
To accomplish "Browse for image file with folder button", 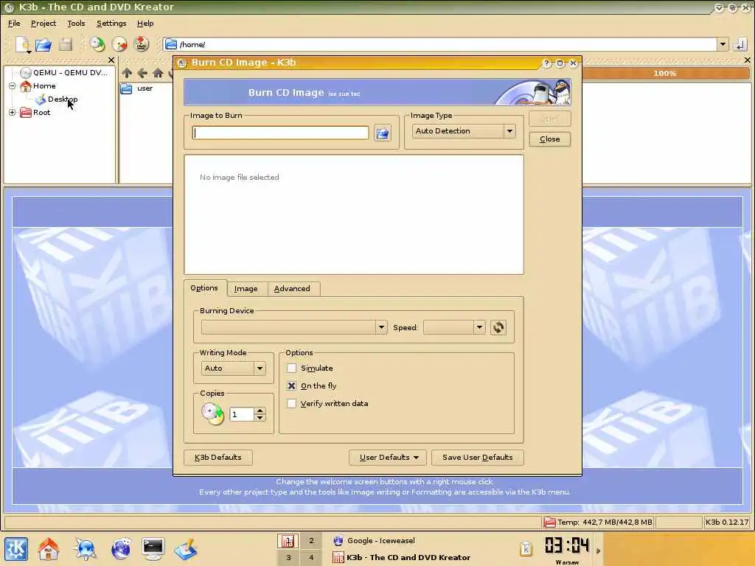I will coord(383,133).
